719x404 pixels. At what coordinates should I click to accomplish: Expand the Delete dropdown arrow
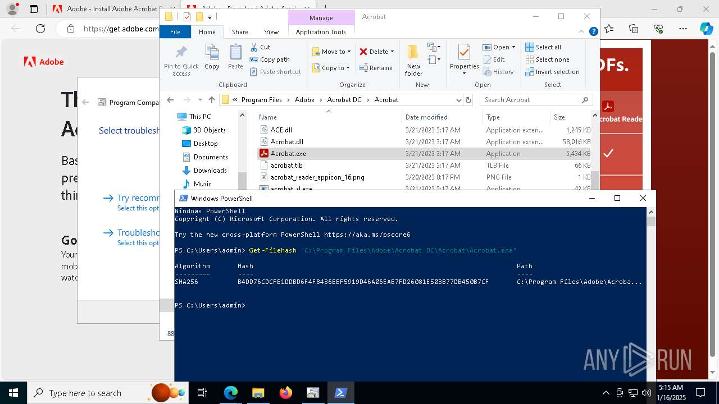[x=392, y=52]
